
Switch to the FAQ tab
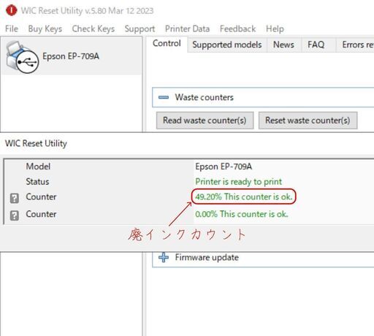pyautogui.click(x=316, y=45)
